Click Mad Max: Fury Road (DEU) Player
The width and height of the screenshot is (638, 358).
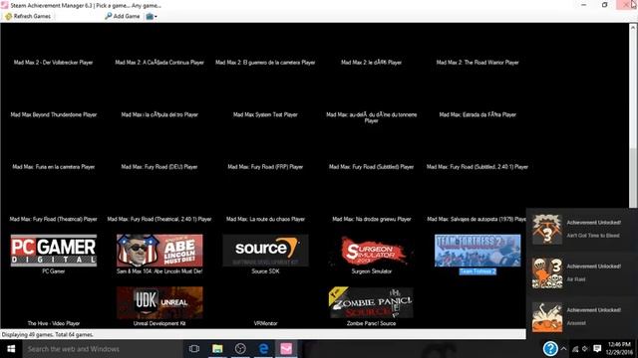pyautogui.click(x=159, y=167)
